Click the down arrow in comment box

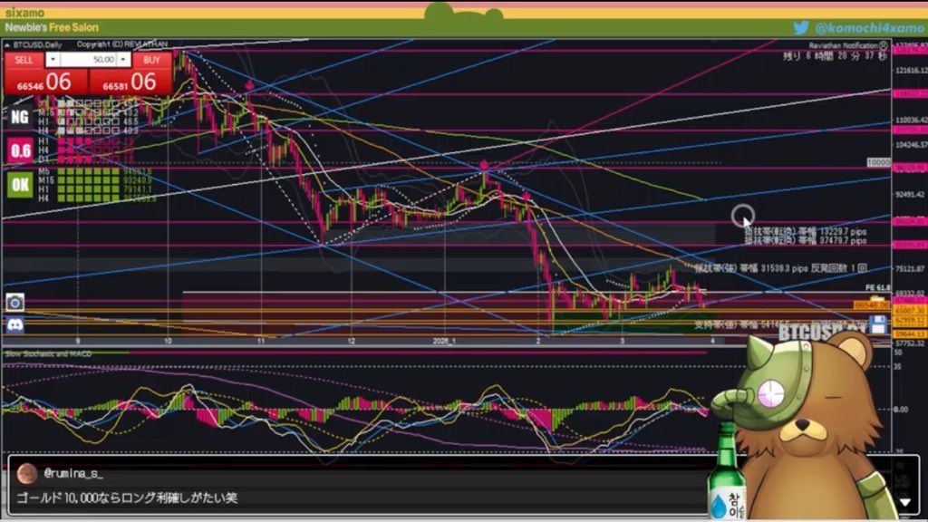[905, 502]
